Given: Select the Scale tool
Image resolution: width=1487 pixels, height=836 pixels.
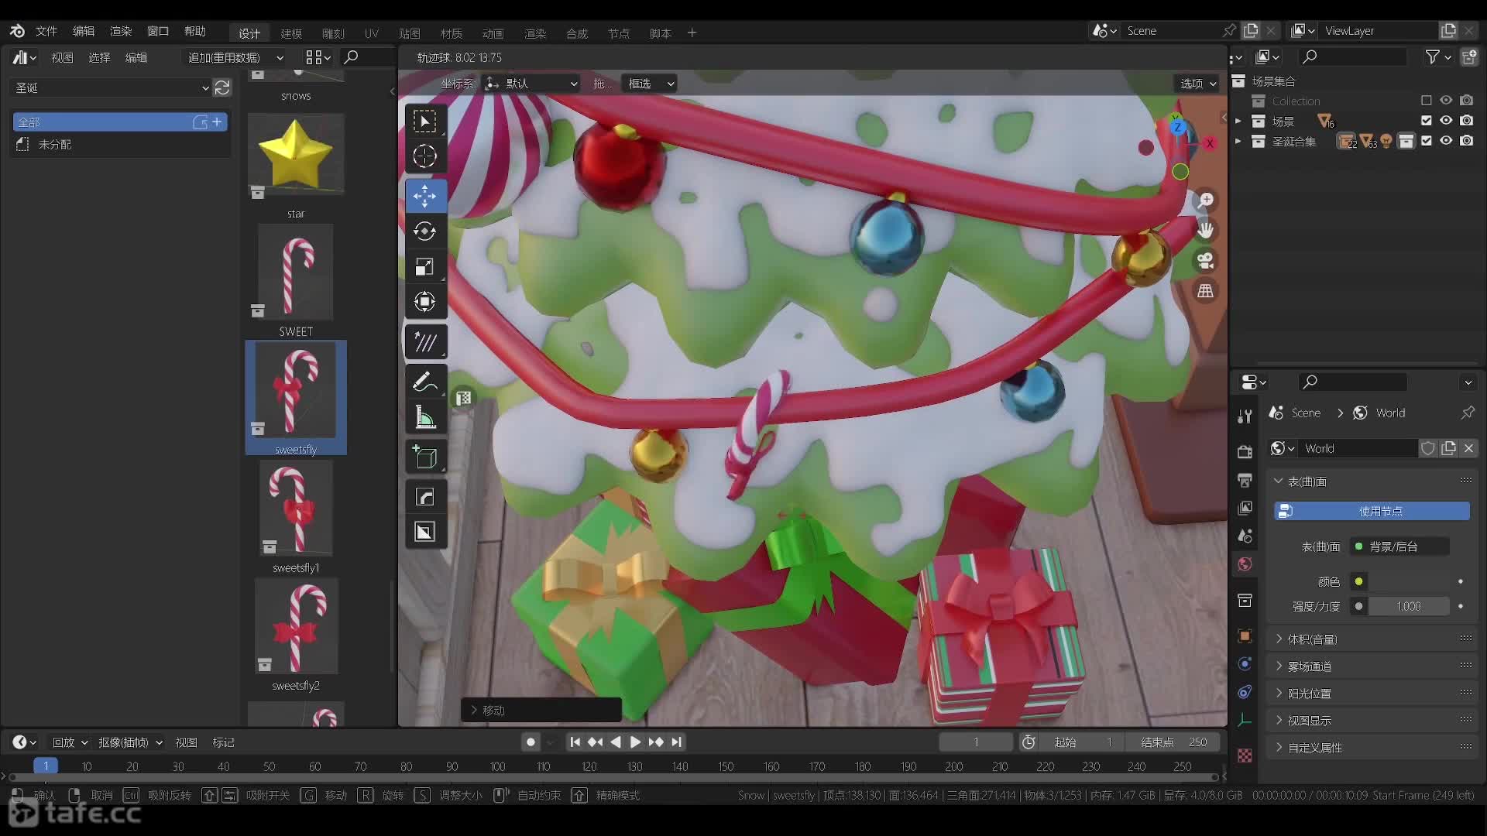Looking at the screenshot, I should pos(424,266).
